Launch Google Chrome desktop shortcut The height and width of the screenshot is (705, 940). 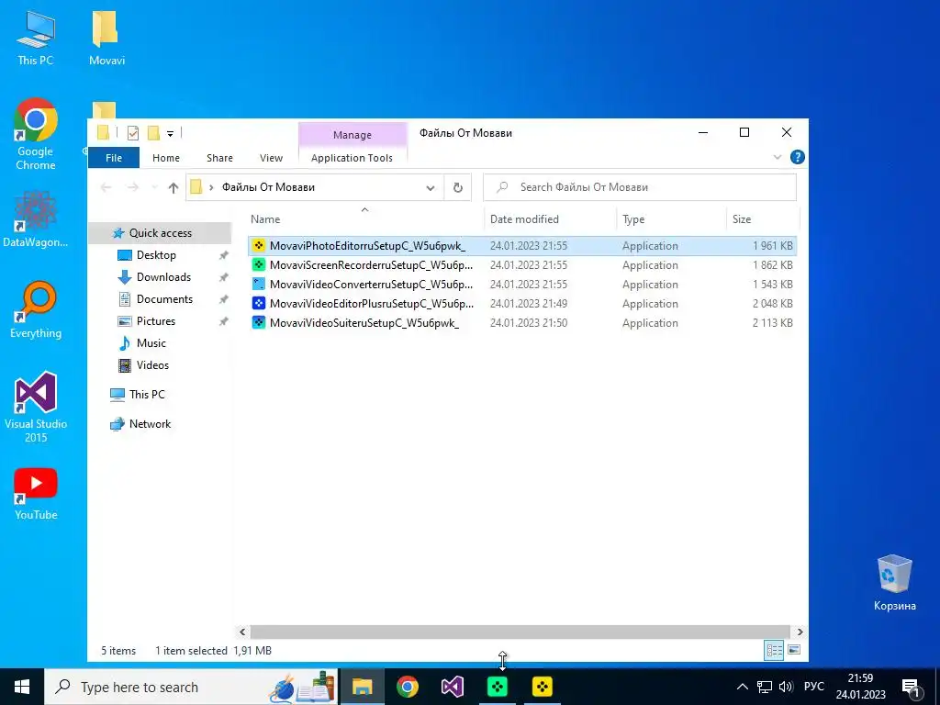click(x=36, y=134)
